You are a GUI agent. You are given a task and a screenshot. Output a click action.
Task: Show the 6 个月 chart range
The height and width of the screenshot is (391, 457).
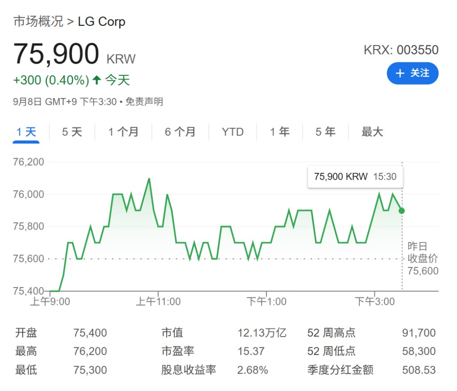click(x=180, y=132)
